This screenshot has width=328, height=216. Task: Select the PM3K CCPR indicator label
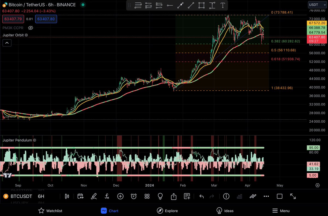pos(13,28)
